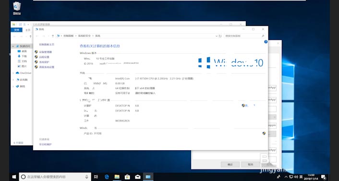Screen dimensions: 339x181
Task: Refresh the System window address bar
Action: (220, 36)
